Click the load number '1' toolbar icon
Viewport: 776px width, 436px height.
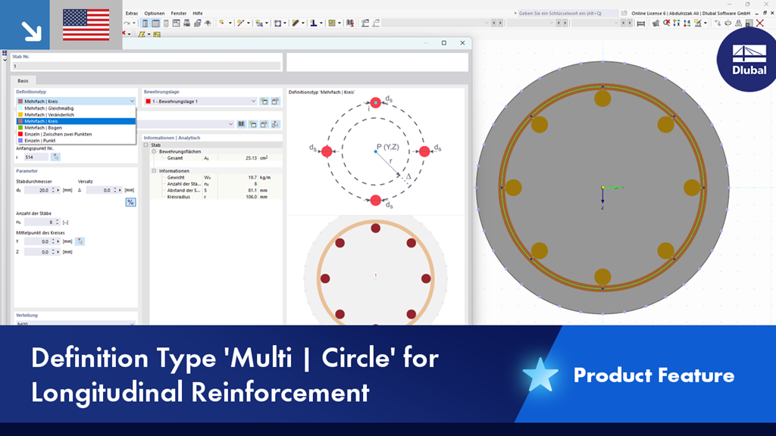point(313,23)
